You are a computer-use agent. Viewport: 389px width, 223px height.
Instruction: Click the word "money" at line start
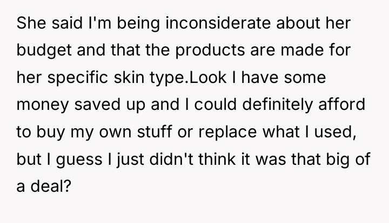[43, 106]
